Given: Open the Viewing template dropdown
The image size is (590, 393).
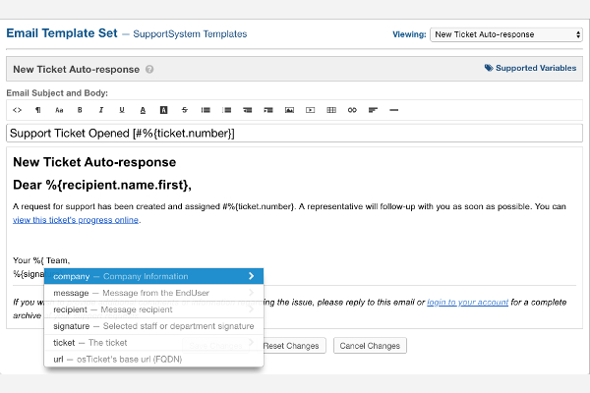Looking at the screenshot, I should click(x=506, y=34).
